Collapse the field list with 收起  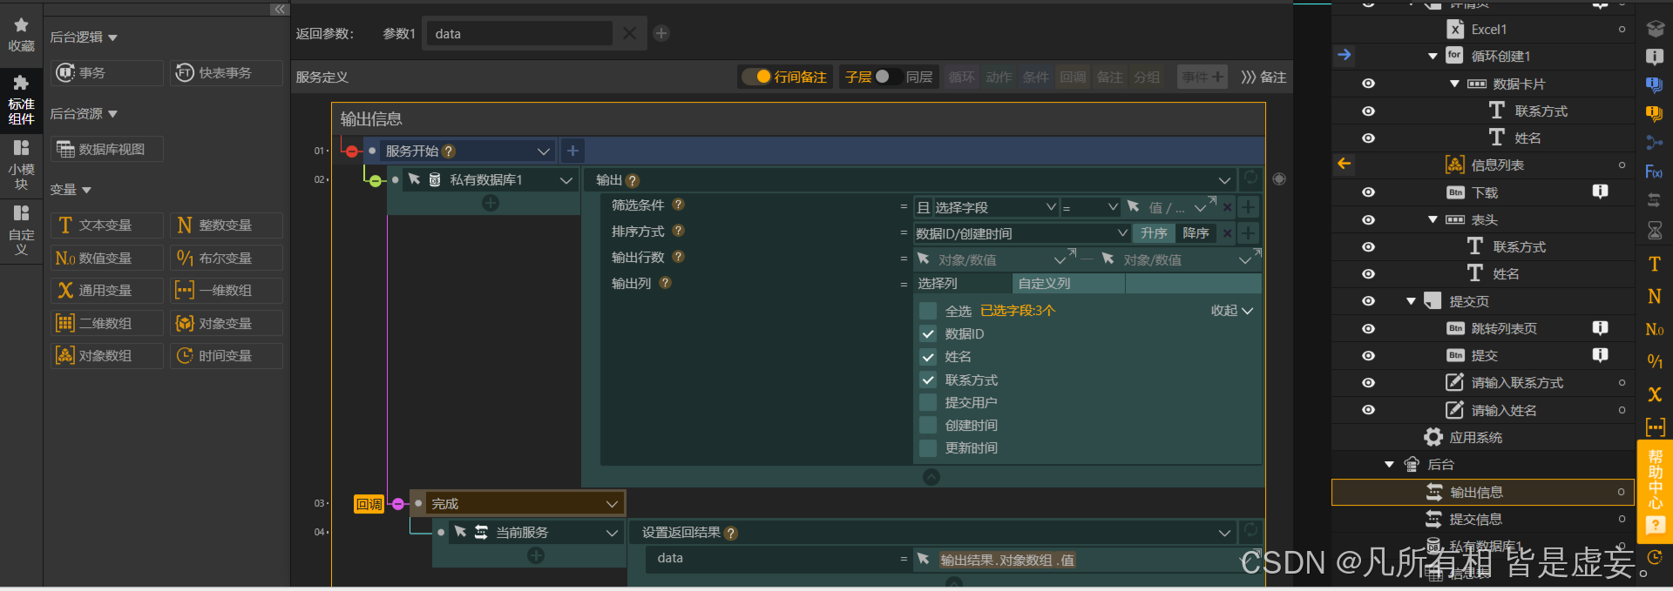[1231, 311]
